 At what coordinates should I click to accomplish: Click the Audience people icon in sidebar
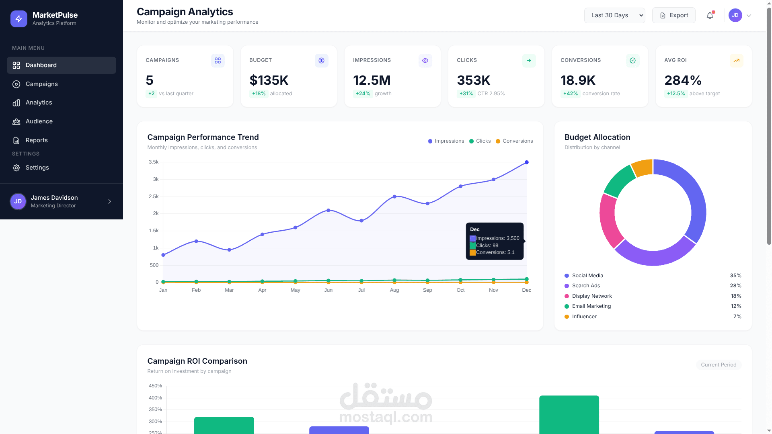tap(16, 121)
